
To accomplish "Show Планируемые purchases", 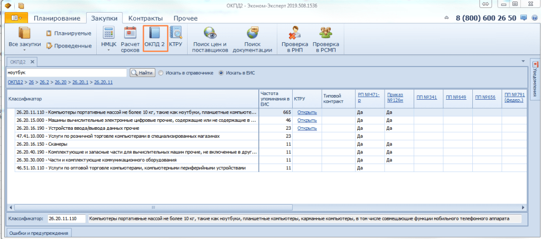I will click(69, 33).
